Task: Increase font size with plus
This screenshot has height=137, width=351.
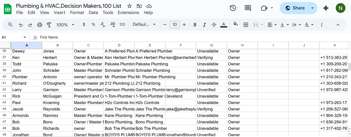Action: pyautogui.click(x=184, y=25)
